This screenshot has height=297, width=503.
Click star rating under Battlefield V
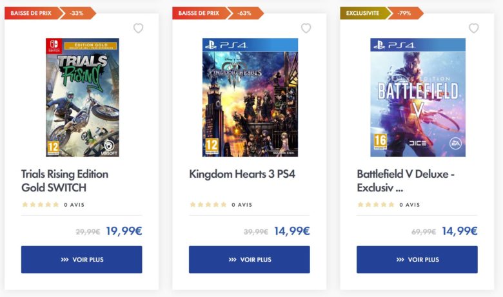[375, 205]
